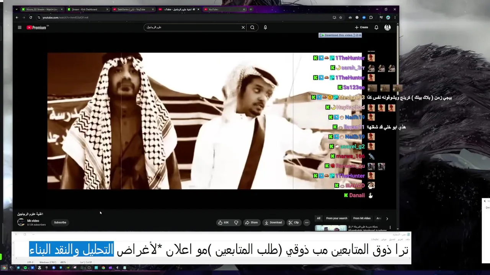Click the browser forward arrow
Image resolution: width=490 pixels, height=275 pixels.
pyautogui.click(x=24, y=18)
